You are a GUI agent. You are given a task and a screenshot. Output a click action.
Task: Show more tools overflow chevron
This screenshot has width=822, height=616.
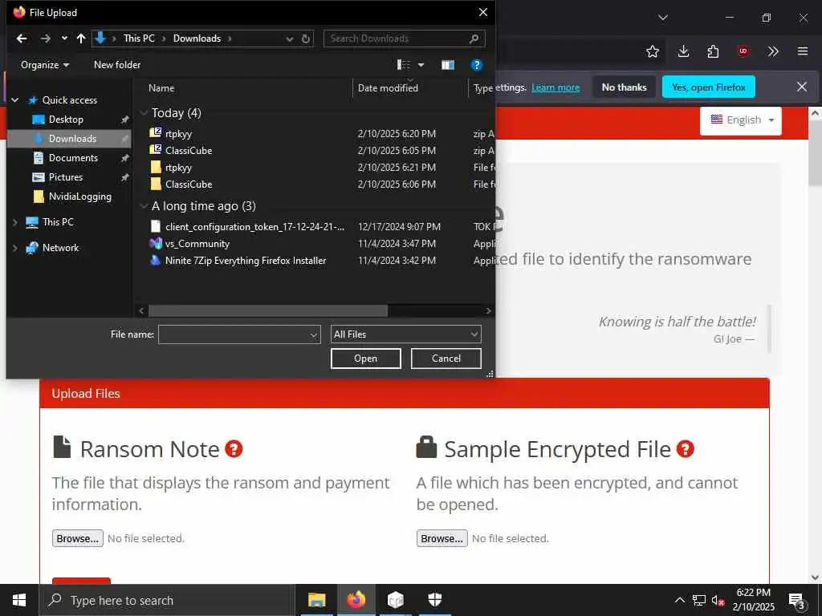tap(773, 51)
